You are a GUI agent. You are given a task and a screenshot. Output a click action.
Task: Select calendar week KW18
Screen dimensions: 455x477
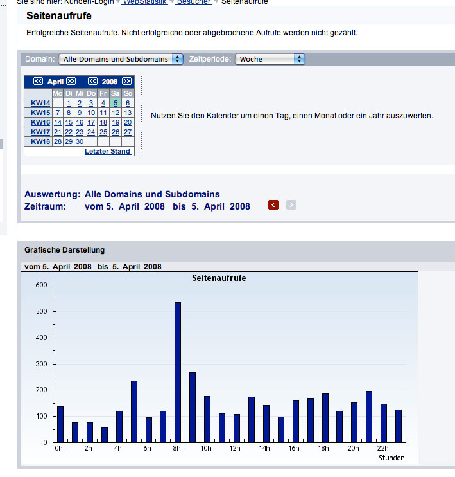click(x=40, y=141)
